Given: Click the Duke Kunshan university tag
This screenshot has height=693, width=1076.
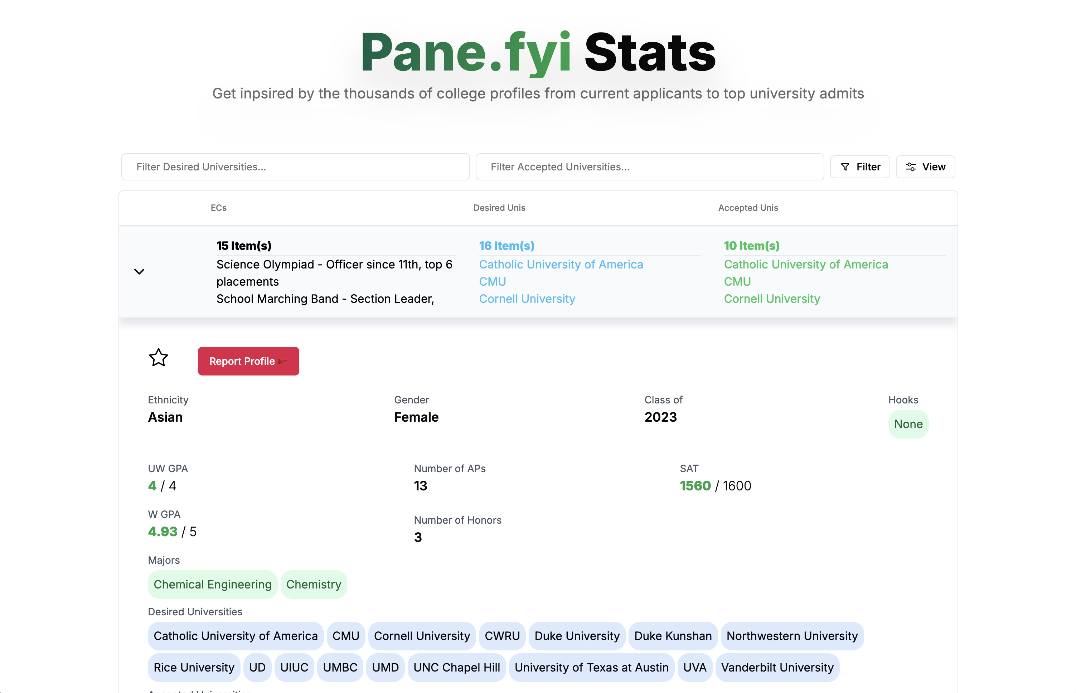Looking at the screenshot, I should click(673, 636).
